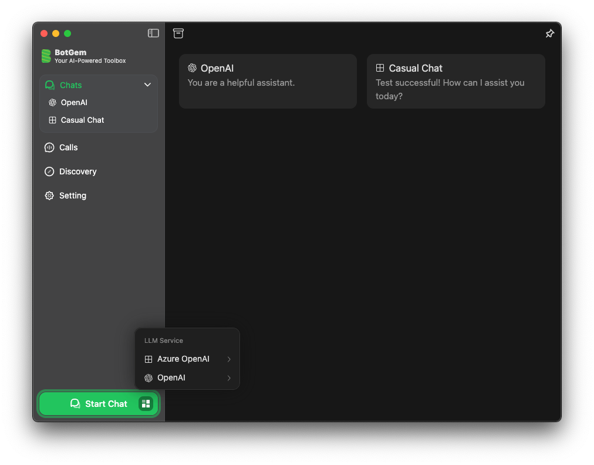Click the Calls waveform icon
The width and height of the screenshot is (594, 465).
click(49, 147)
